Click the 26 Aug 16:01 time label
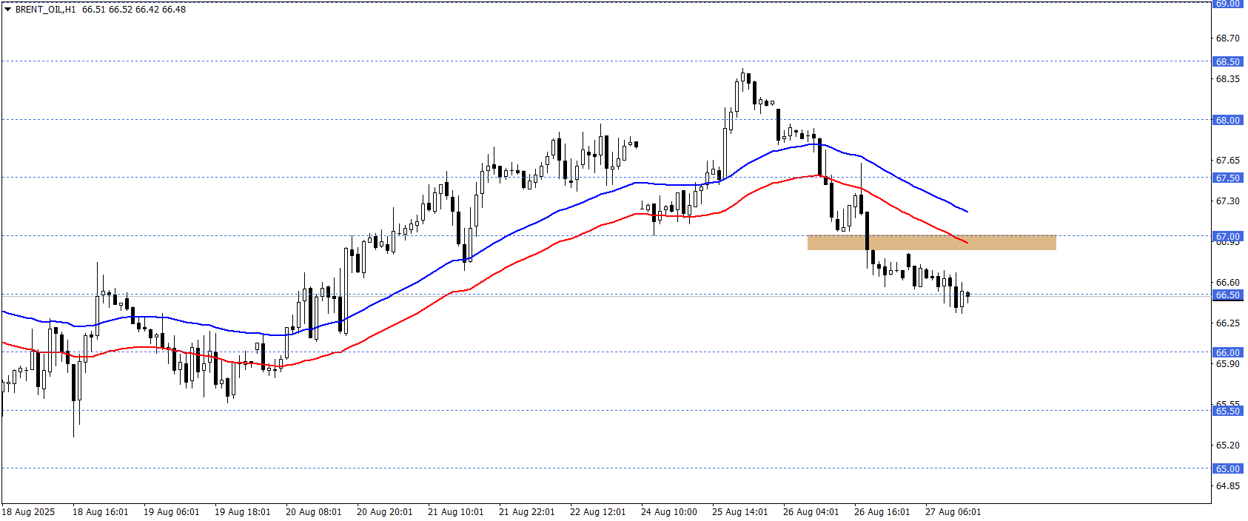This screenshot has width=1248, height=521. 882,512
